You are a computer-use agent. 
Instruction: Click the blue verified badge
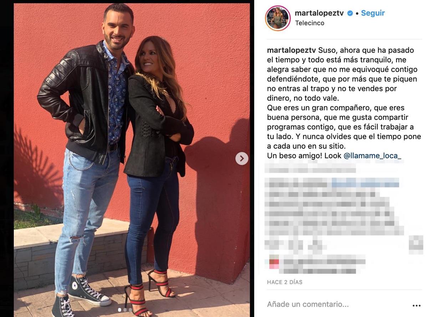[x=350, y=13]
